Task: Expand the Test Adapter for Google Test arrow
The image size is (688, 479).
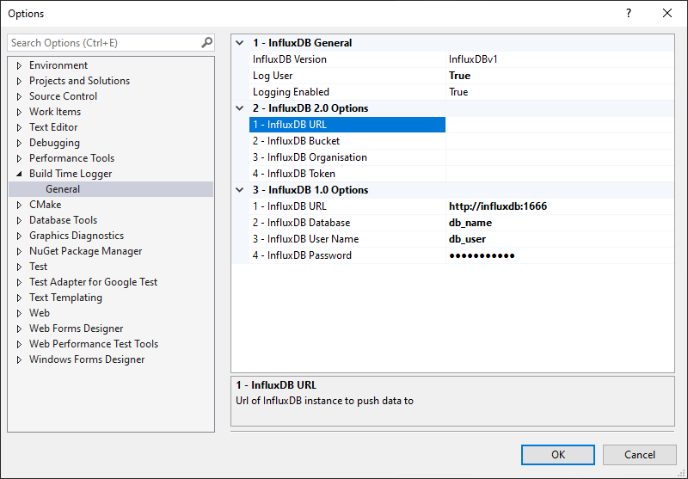Action: coord(19,282)
